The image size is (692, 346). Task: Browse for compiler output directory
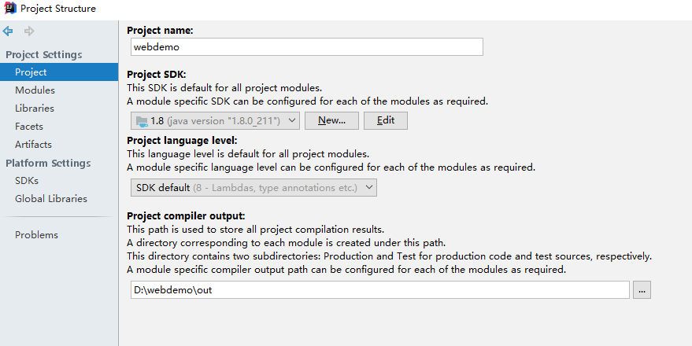[642, 290]
